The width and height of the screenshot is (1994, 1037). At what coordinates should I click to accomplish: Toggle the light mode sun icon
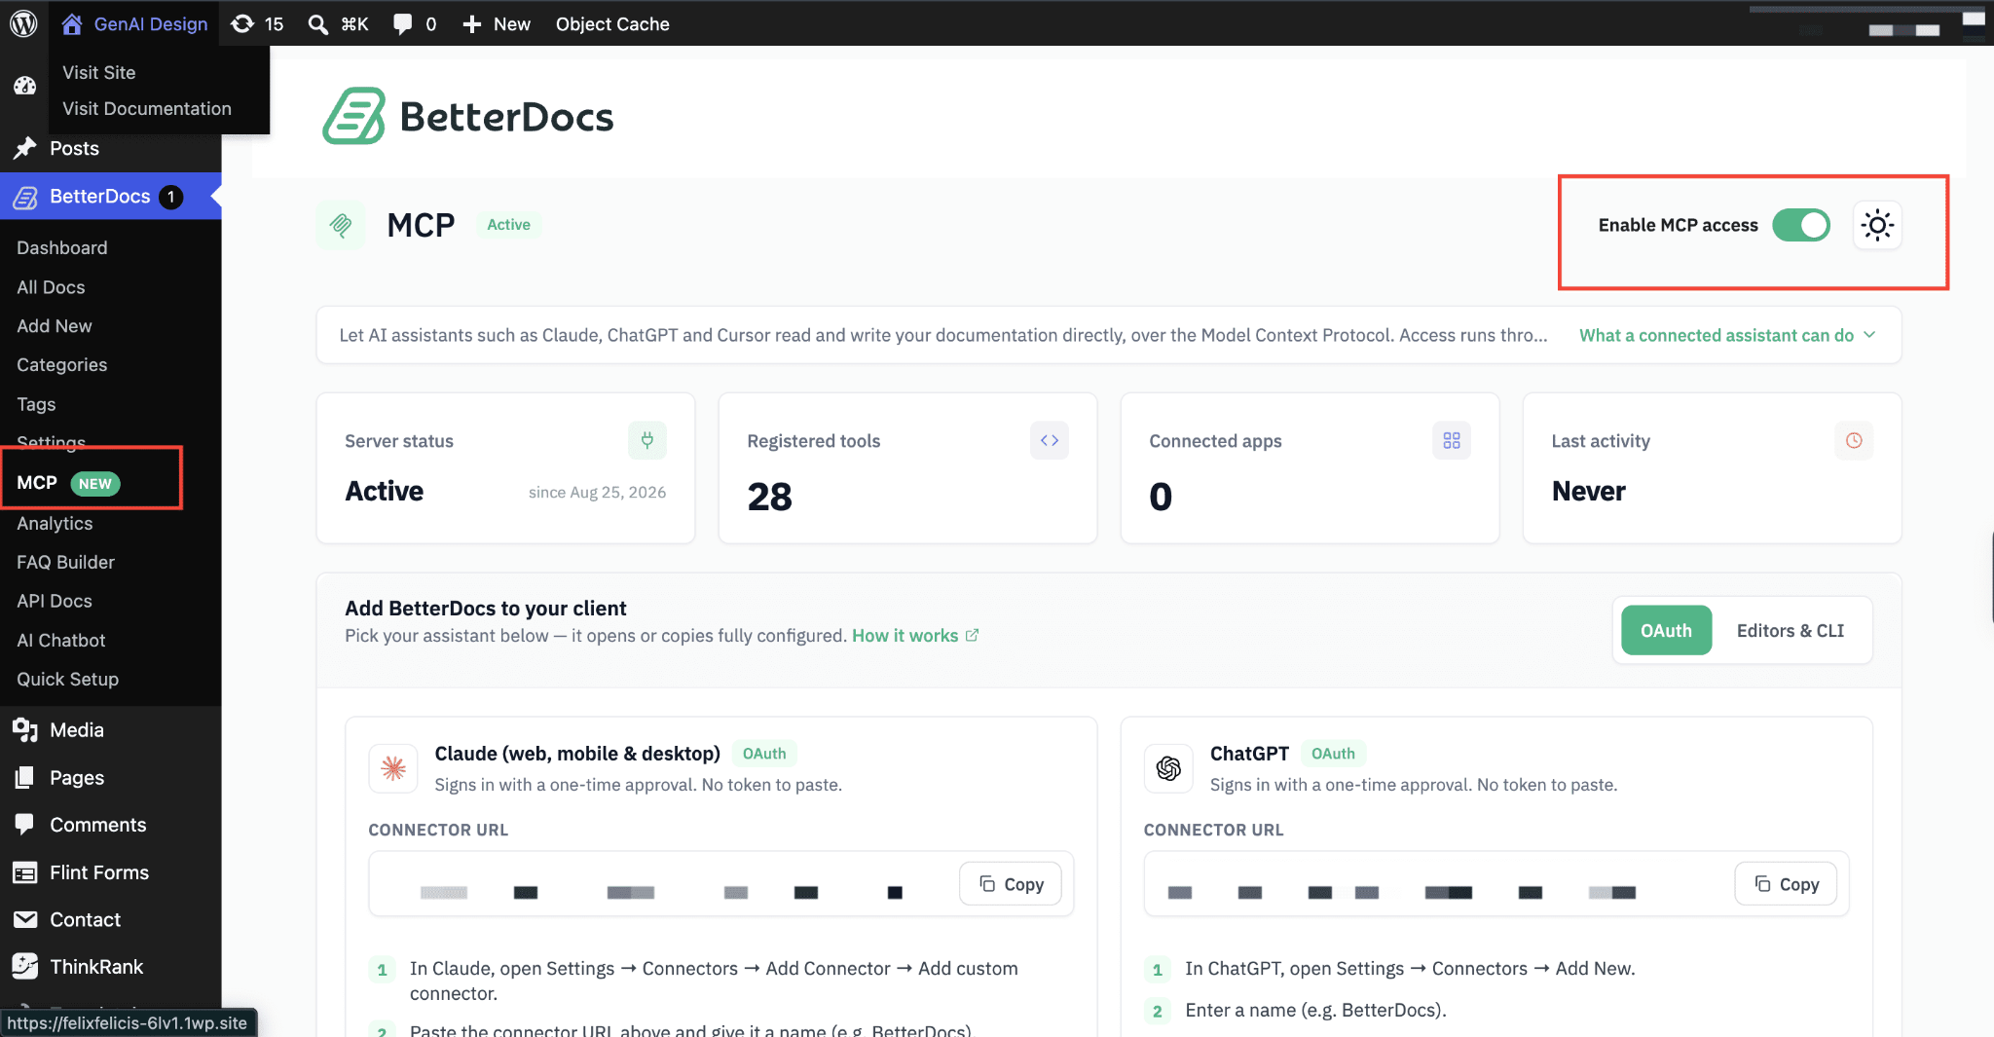(x=1877, y=225)
